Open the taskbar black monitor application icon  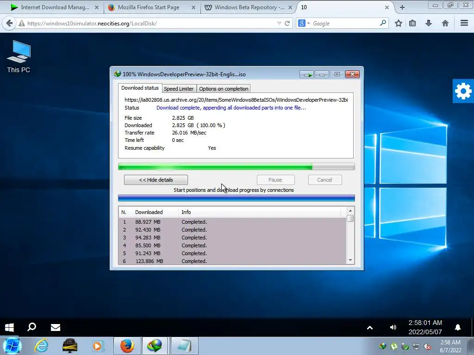[x=70, y=346]
